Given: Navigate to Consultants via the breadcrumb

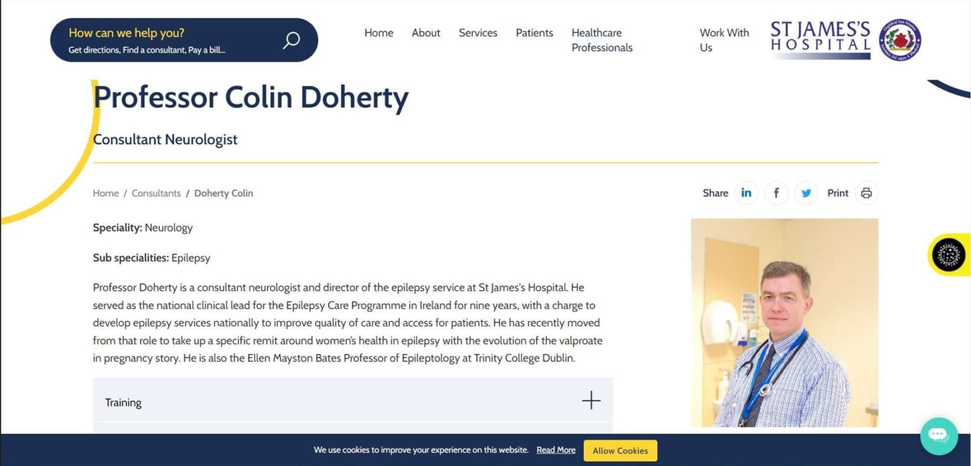Looking at the screenshot, I should pyautogui.click(x=156, y=193).
